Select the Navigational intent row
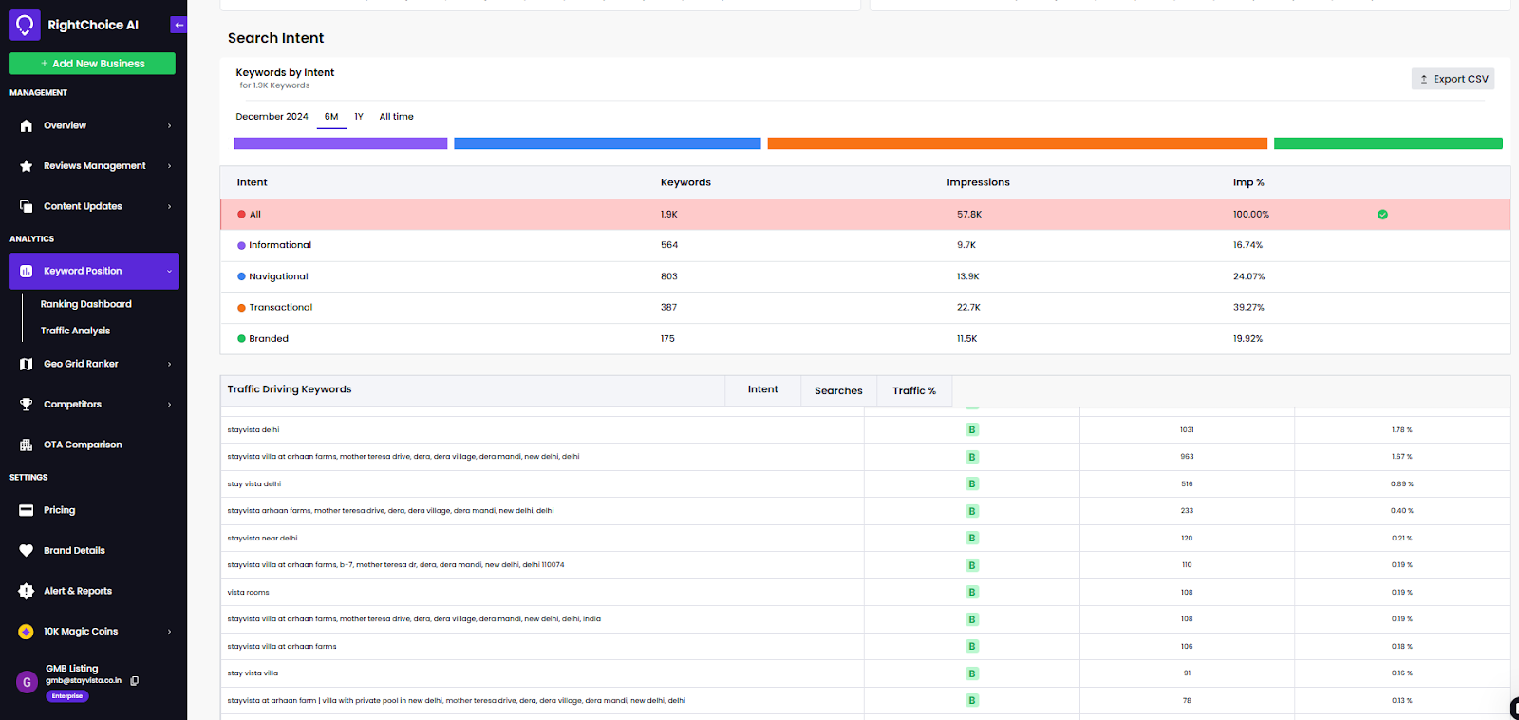Image resolution: width=1519 pixels, height=720 pixels. pyautogui.click(x=865, y=276)
